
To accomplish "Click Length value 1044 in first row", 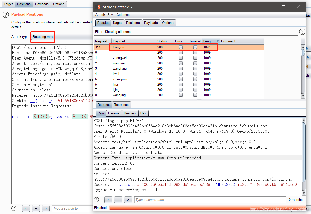I will click(x=207, y=47).
